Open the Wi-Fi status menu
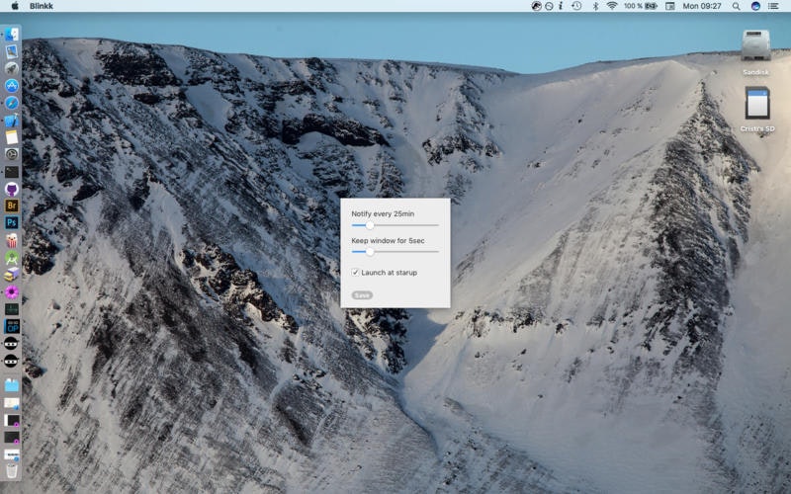 tap(612, 6)
